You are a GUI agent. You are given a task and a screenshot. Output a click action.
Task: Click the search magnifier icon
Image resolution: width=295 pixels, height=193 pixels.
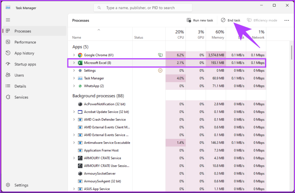coord(99,8)
